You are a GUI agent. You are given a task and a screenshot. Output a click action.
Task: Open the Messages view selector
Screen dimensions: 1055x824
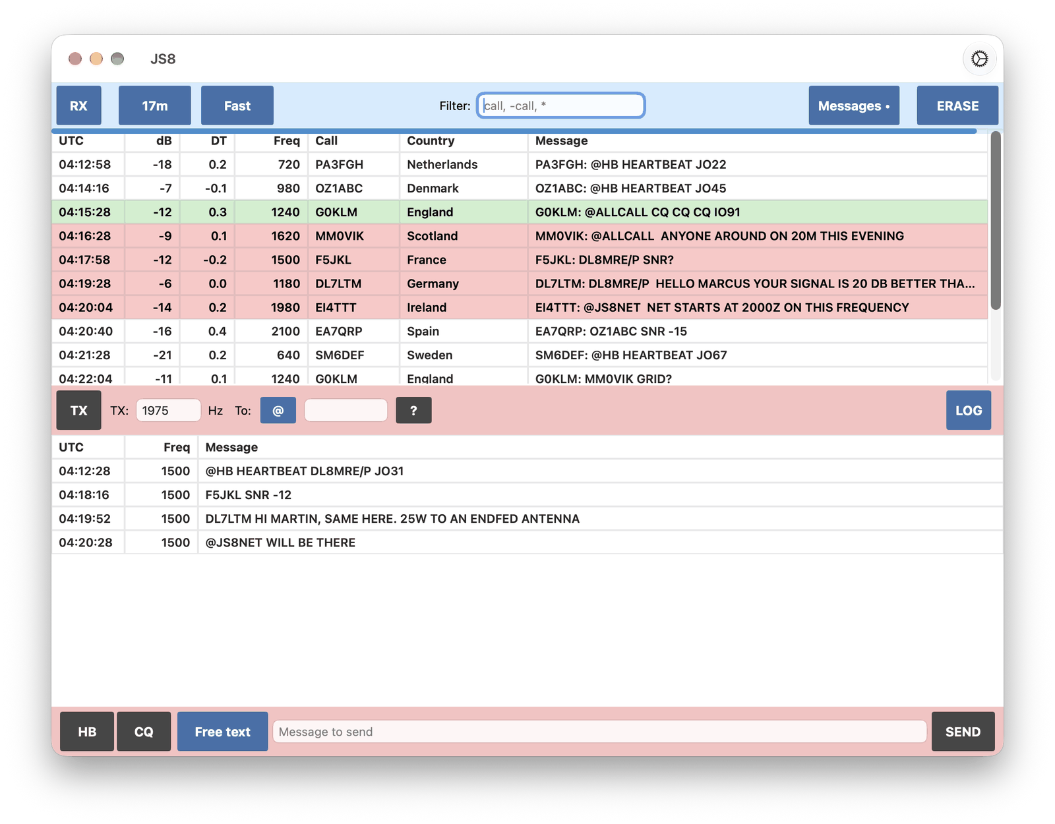(x=854, y=105)
